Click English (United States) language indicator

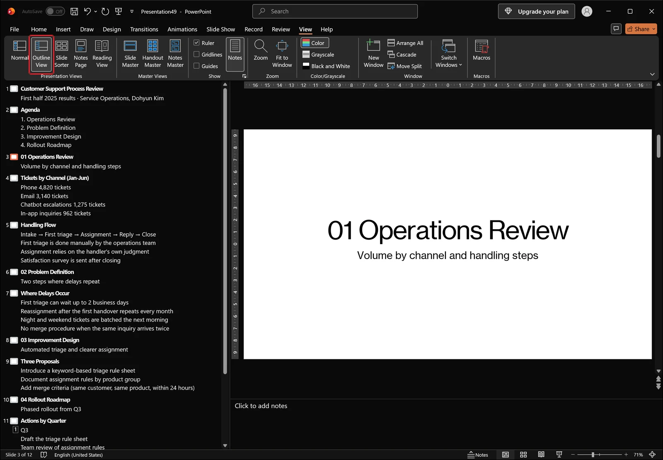[78, 455]
